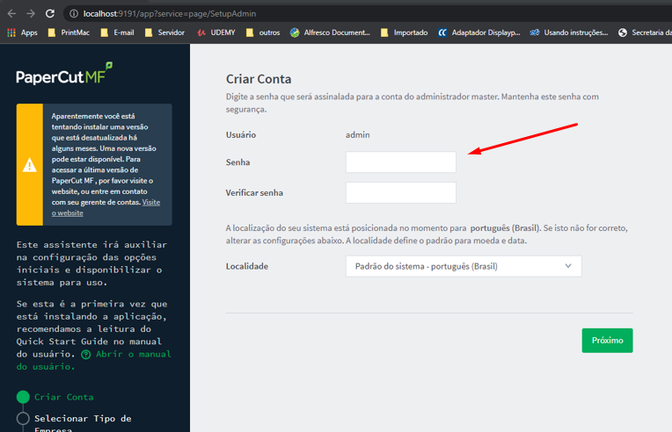Click into the Senha password field

tap(401, 162)
